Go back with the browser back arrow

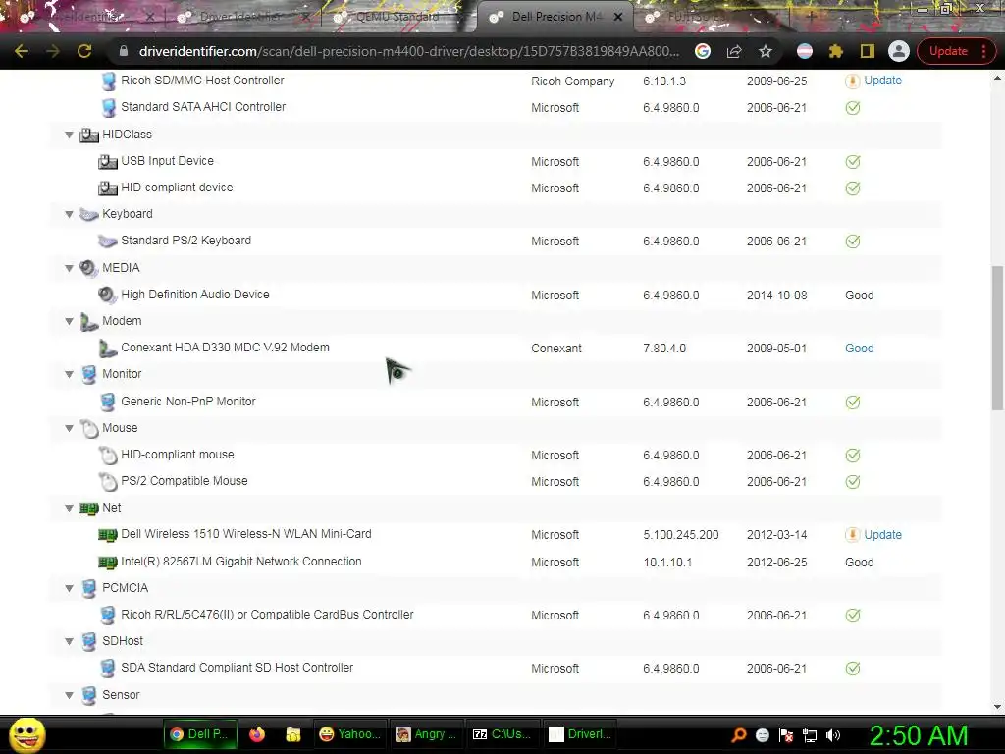pyautogui.click(x=22, y=51)
